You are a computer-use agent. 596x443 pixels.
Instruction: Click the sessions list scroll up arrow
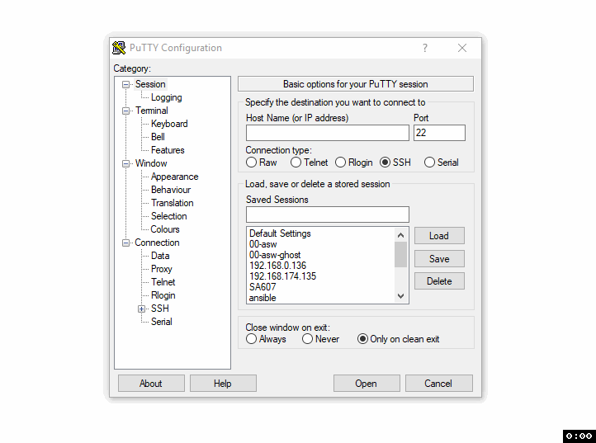400,236
